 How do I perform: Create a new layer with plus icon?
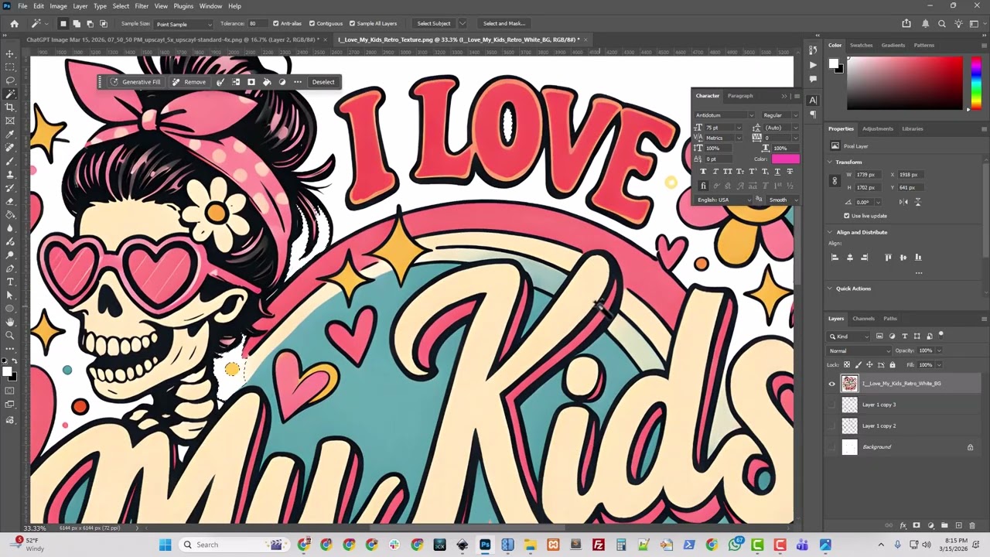pos(958,525)
